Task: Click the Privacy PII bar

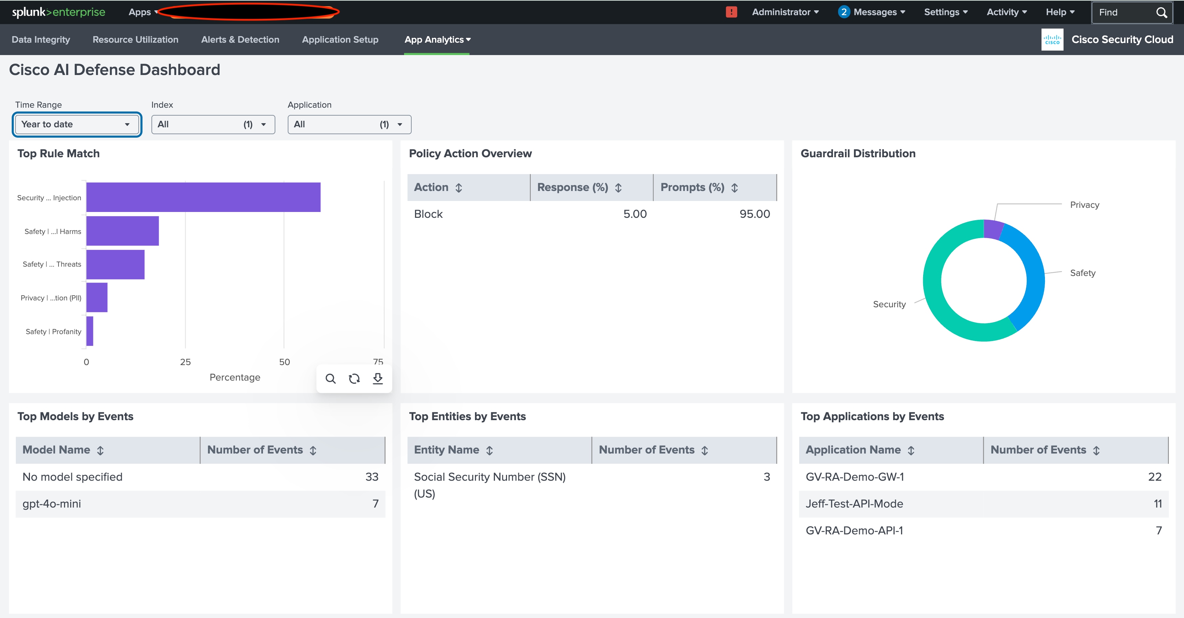Action: tap(97, 297)
